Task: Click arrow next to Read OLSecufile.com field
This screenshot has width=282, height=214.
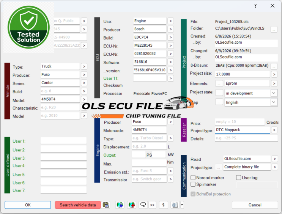Action: [275, 159]
